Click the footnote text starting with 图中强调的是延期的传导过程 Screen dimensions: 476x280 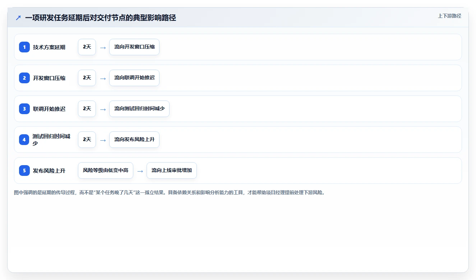coord(170,193)
